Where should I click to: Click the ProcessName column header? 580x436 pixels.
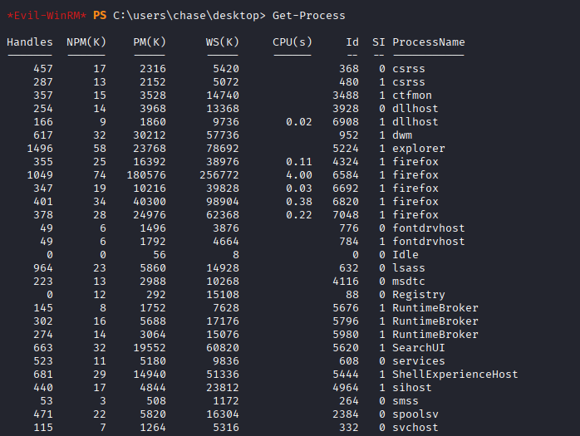(x=428, y=42)
